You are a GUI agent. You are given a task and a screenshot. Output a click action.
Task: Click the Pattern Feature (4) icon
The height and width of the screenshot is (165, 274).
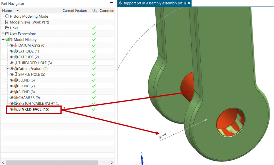[16, 69]
